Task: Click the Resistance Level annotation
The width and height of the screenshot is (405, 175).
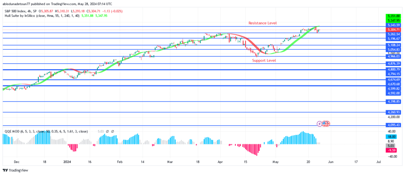Action: point(263,23)
